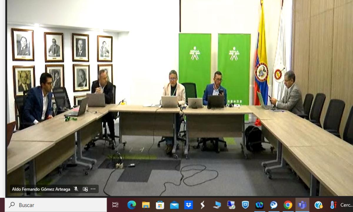Open more options for Aldo Fernando's video
The height and width of the screenshot is (212, 353).
click(93, 189)
